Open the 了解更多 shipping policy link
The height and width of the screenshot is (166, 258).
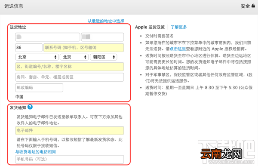[x=179, y=27]
